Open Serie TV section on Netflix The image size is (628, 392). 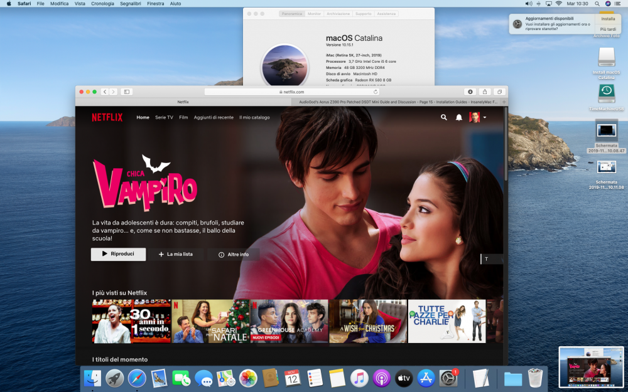pyautogui.click(x=164, y=117)
